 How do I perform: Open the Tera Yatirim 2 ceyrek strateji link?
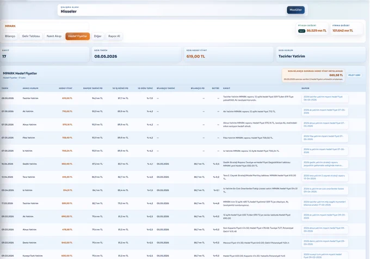pos(325,177)
